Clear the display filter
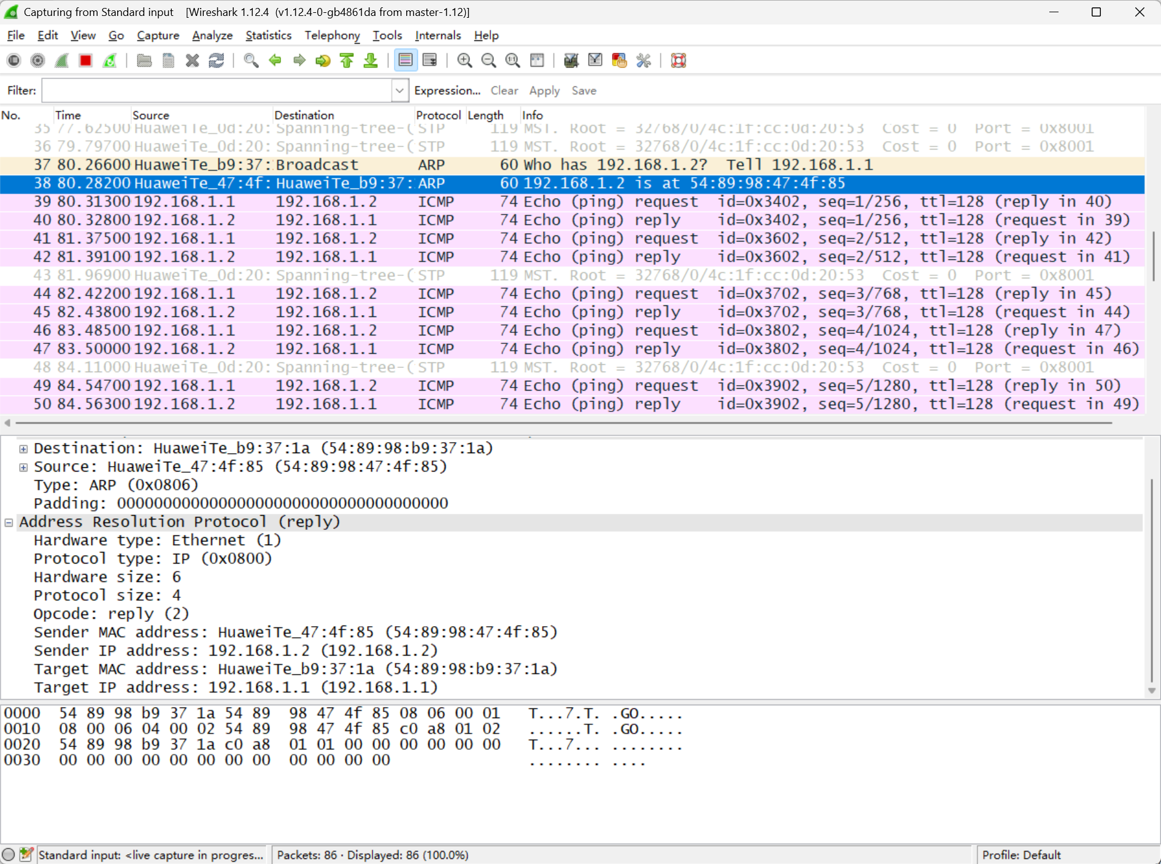 [x=504, y=91]
